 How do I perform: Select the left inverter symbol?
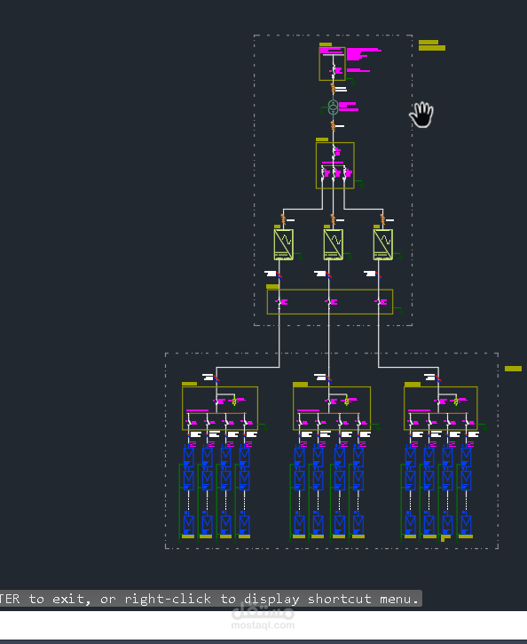click(283, 244)
